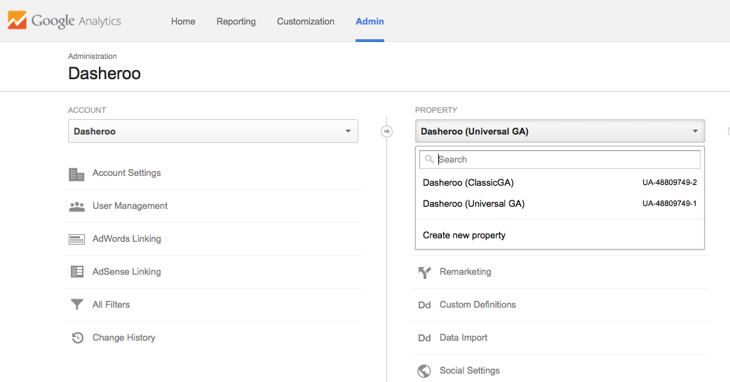Click the Social Settings globe icon
This screenshot has width=730, height=382.
click(x=424, y=371)
